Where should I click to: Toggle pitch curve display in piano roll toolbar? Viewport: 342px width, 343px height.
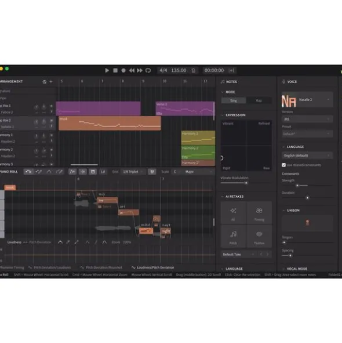[72, 172]
